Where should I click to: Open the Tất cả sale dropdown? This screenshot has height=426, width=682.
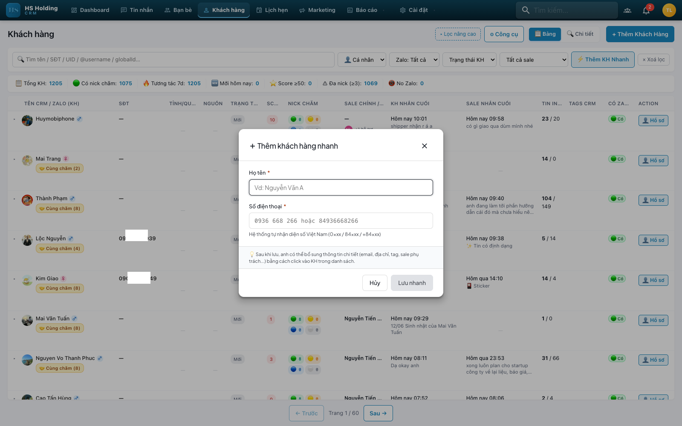(534, 60)
